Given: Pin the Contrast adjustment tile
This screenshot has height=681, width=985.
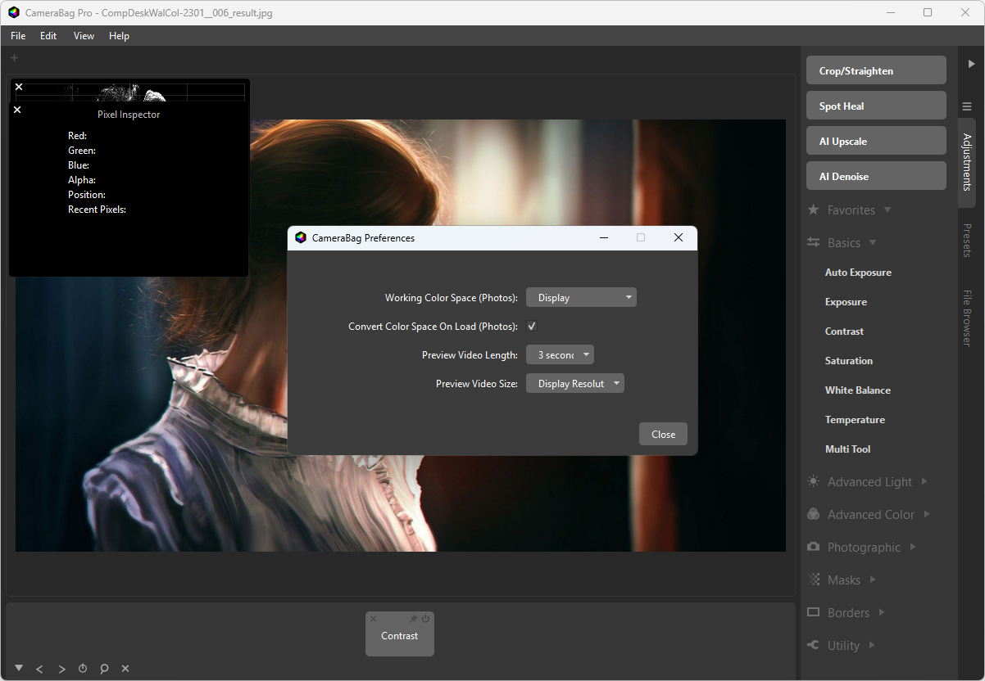Looking at the screenshot, I should [x=414, y=619].
